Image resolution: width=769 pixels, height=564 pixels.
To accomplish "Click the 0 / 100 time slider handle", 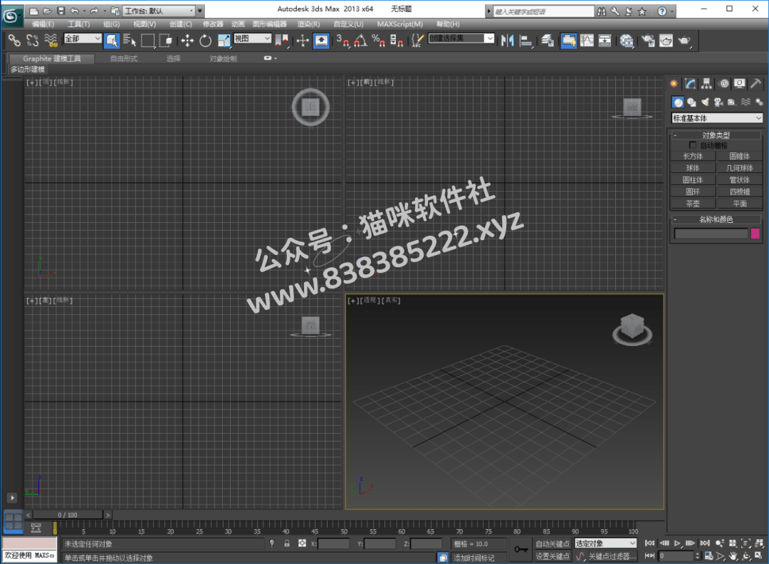I will [68, 515].
